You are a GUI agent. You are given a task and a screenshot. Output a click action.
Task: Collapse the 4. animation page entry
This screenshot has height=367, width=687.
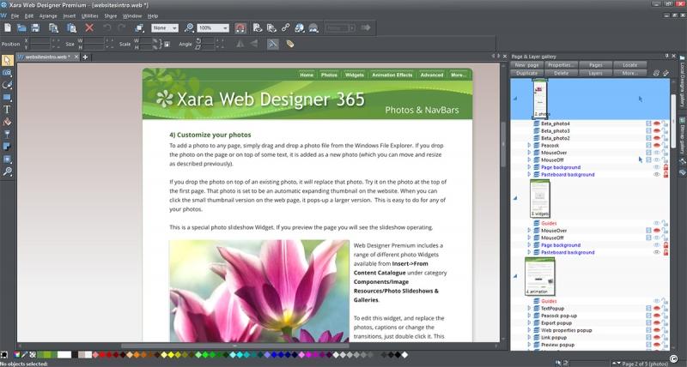(515, 276)
